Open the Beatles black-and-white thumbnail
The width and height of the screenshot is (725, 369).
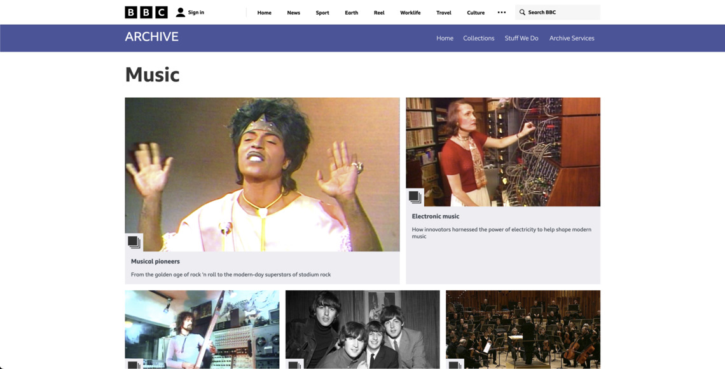click(x=362, y=327)
